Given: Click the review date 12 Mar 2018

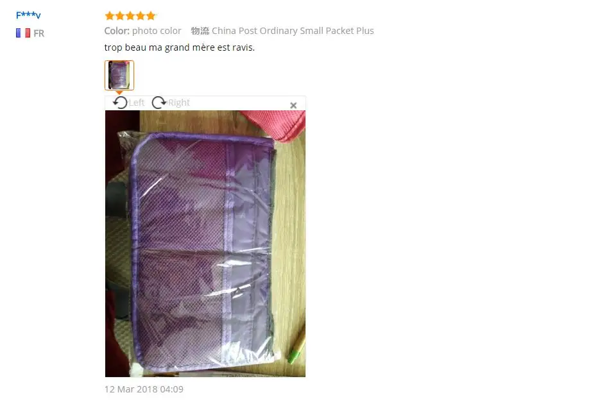Looking at the screenshot, I should (144, 389).
